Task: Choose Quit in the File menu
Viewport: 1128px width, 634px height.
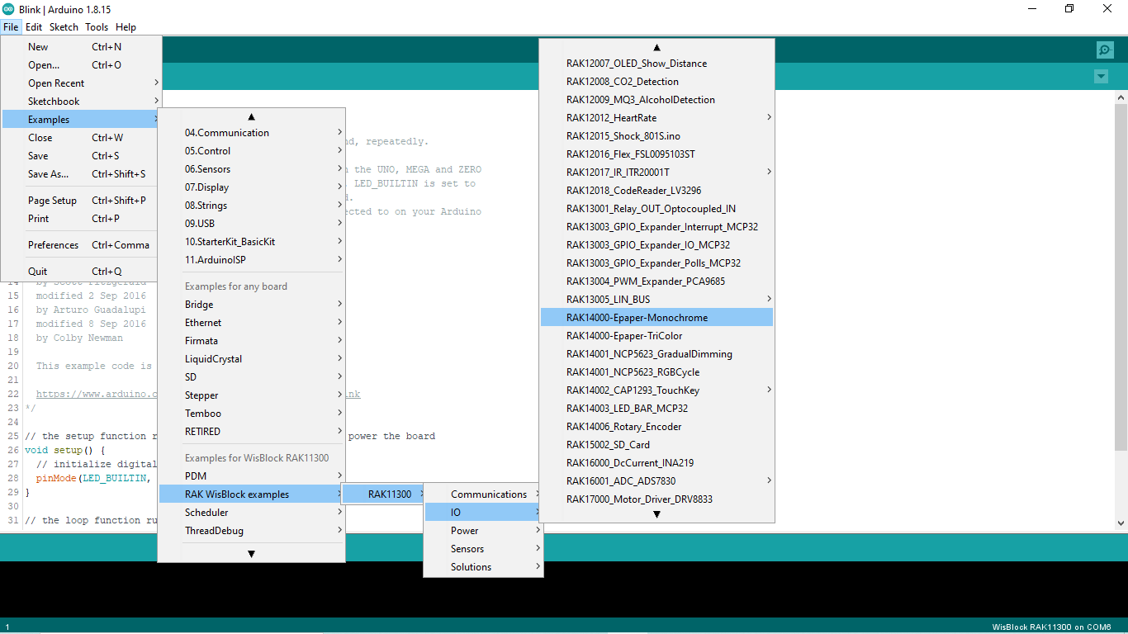Action: 81,272
